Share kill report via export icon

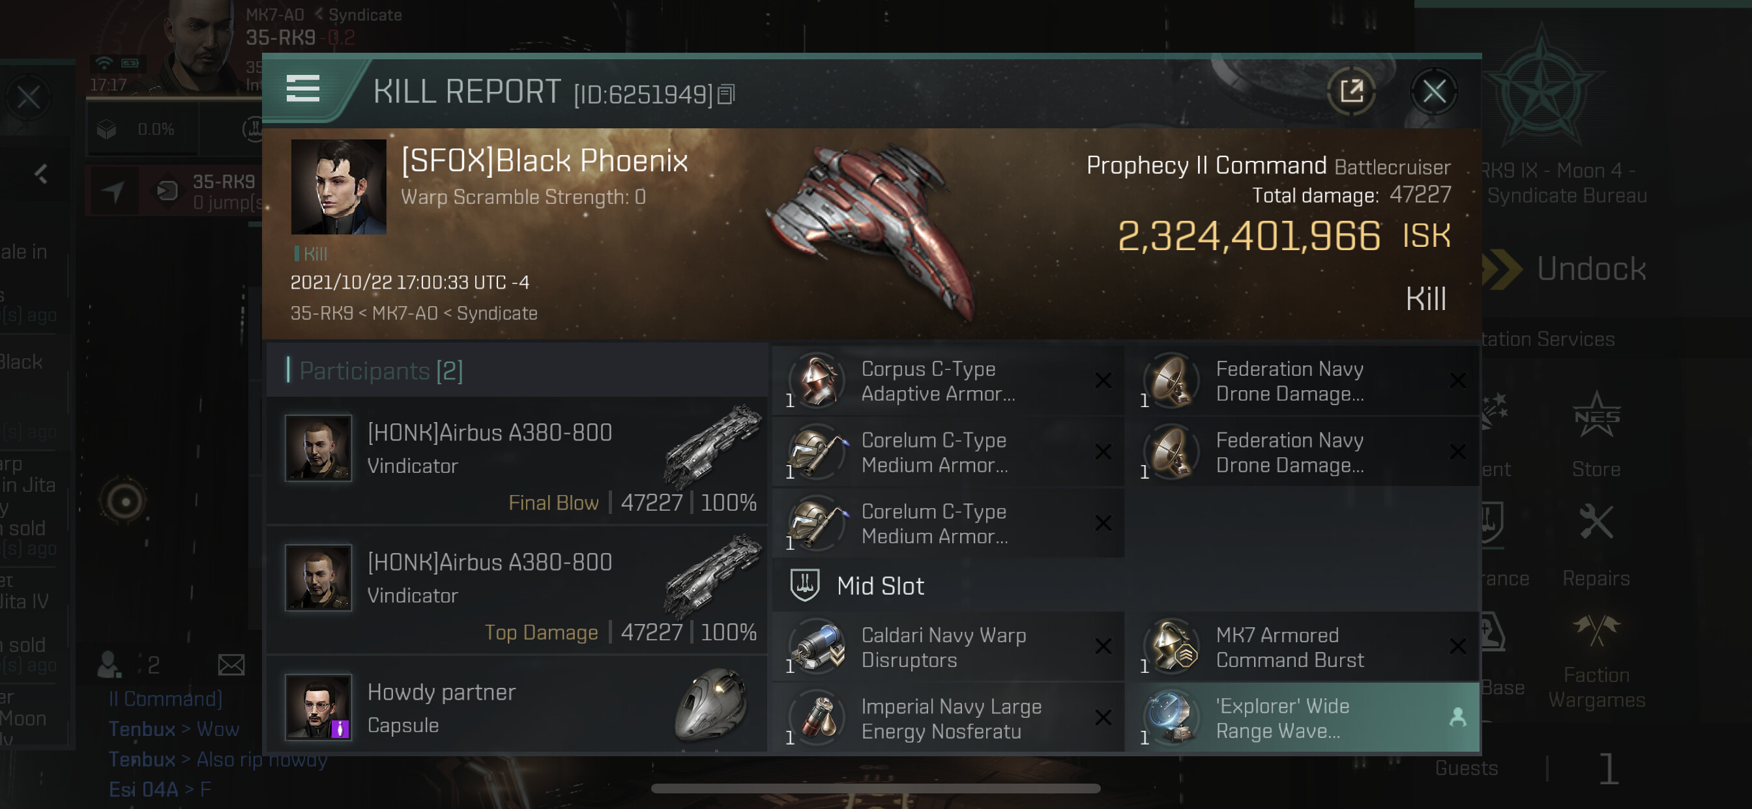click(1350, 91)
